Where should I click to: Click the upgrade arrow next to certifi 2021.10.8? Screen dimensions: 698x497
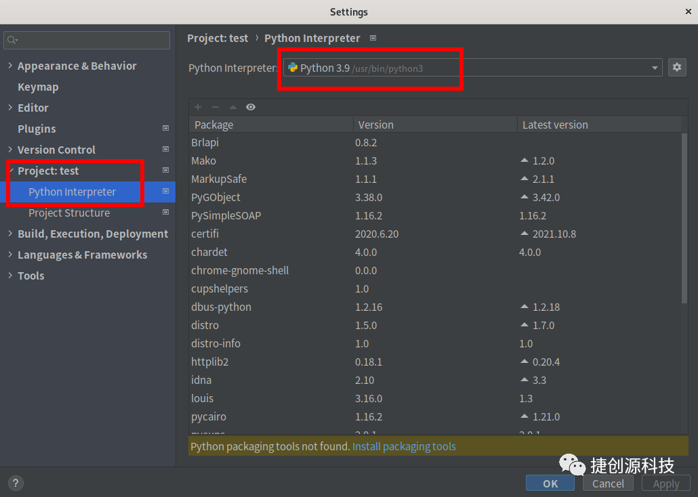525,233
